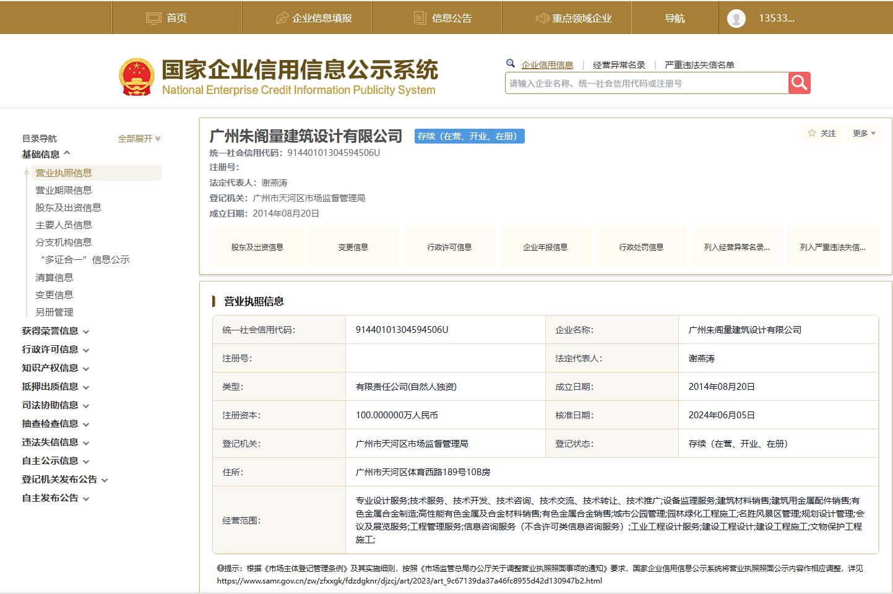Select the 经营异常名录 search tab

coord(619,65)
